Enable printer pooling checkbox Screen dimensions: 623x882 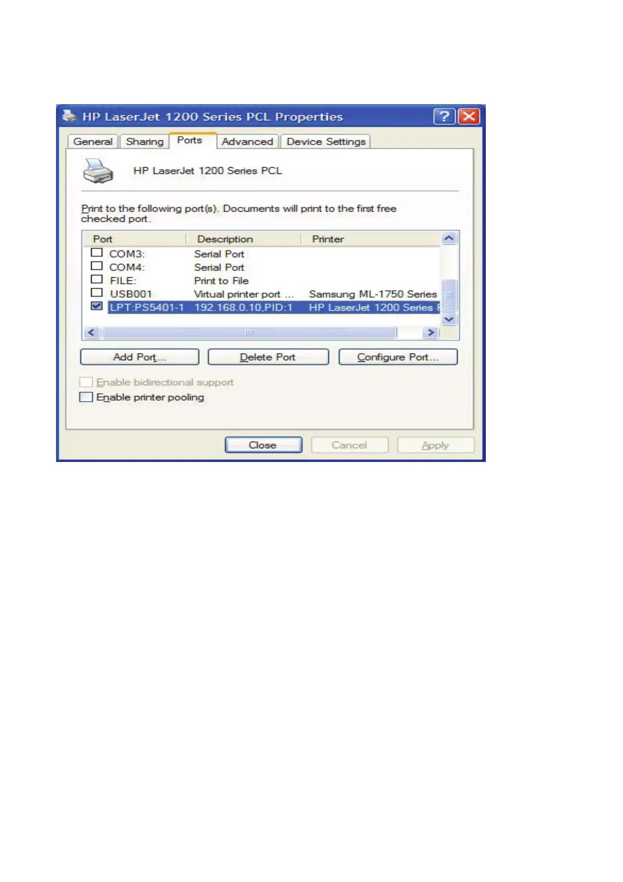pos(86,397)
